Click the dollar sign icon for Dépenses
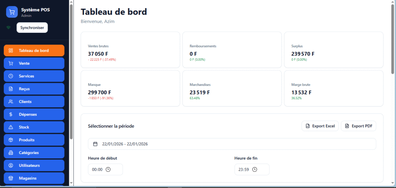 [x=11, y=114]
